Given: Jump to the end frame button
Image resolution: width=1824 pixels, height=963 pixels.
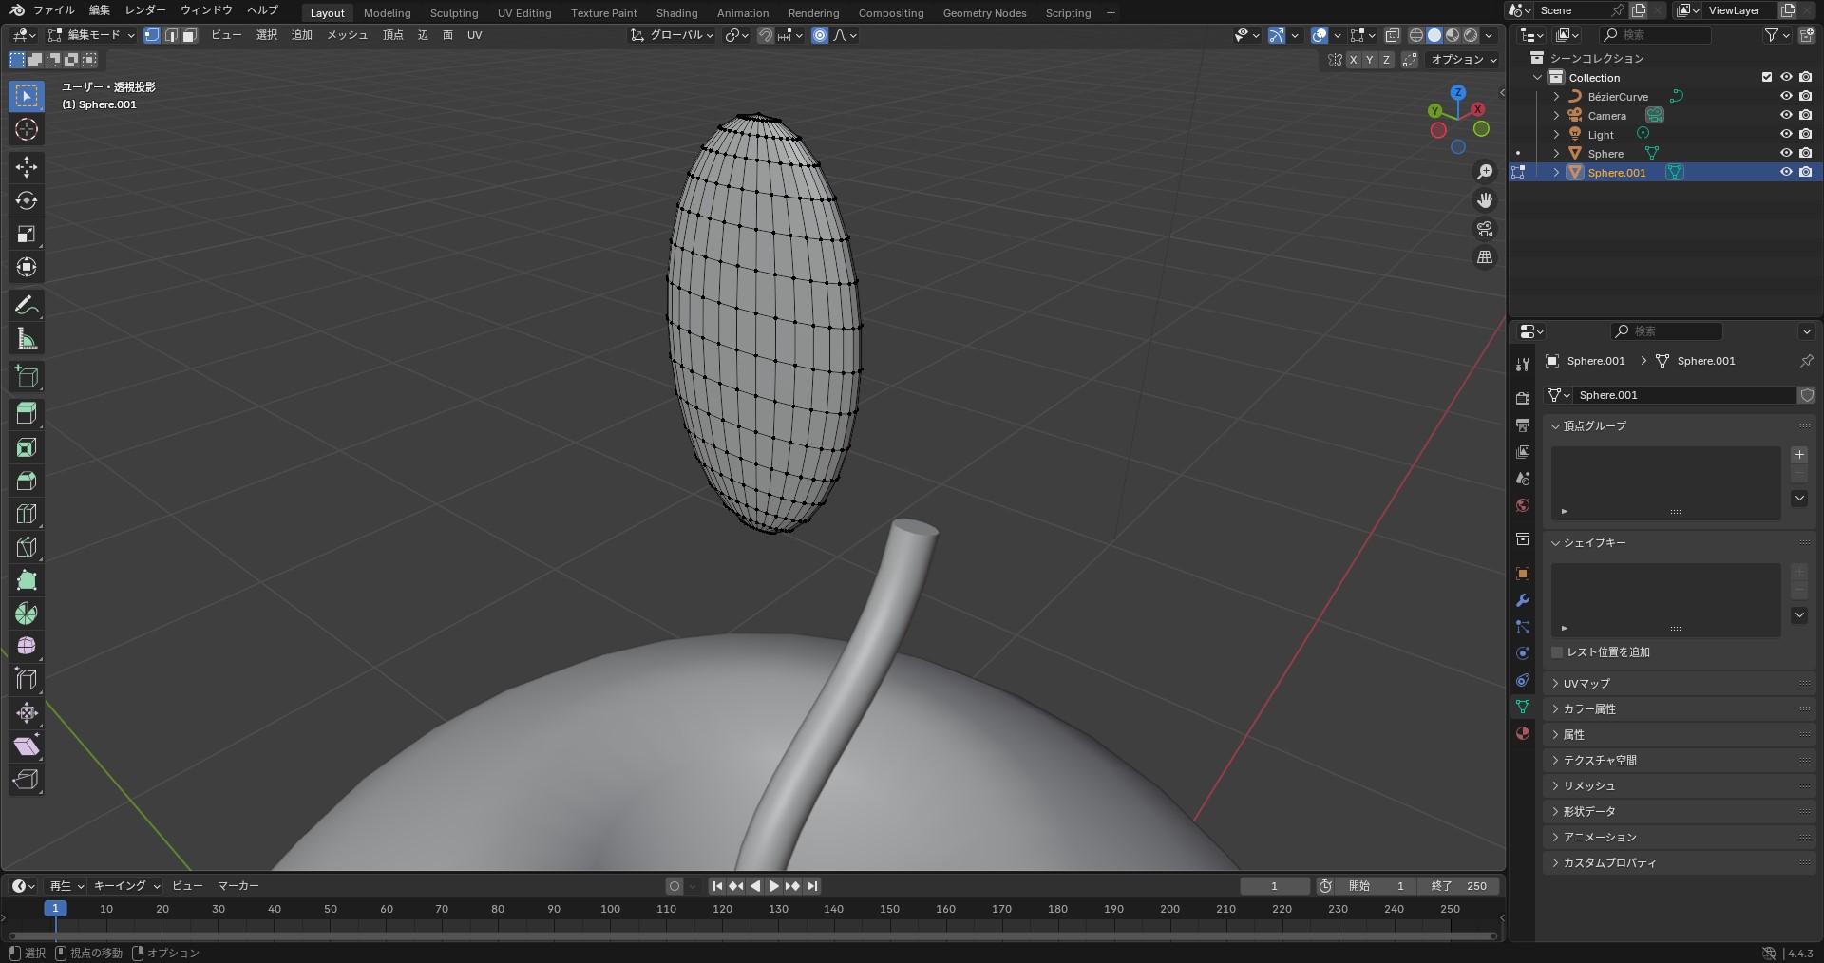Looking at the screenshot, I should (812, 886).
